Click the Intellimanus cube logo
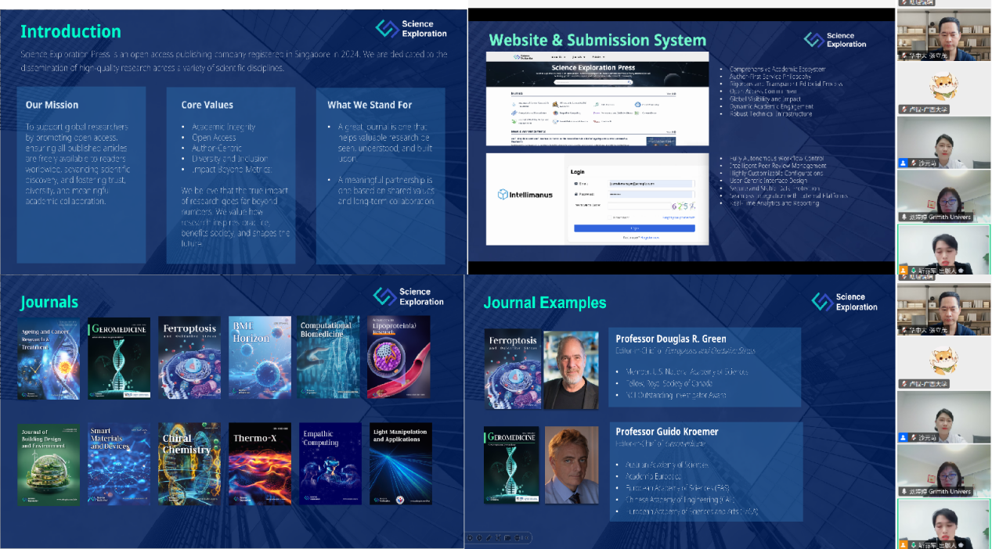The height and width of the screenshot is (549, 992). 503,194
